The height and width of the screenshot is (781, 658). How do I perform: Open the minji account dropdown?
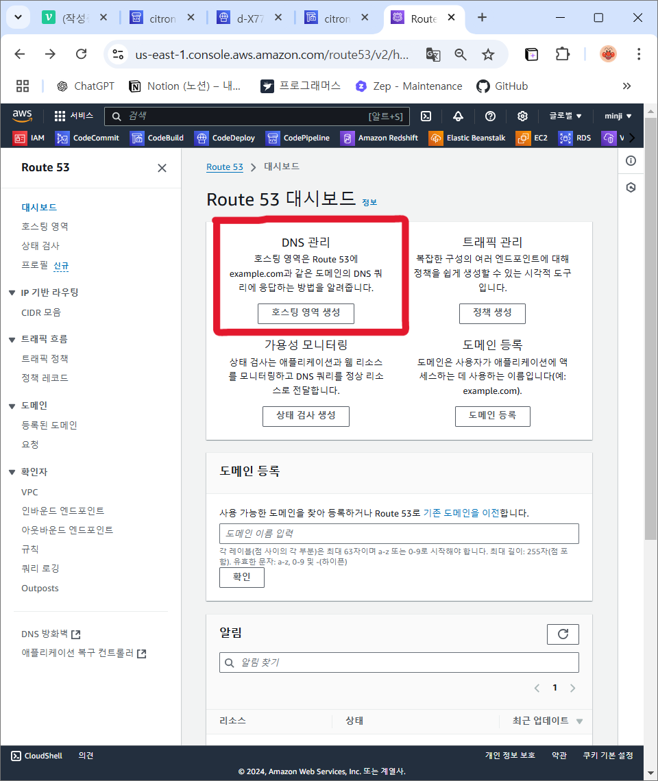[x=618, y=116]
